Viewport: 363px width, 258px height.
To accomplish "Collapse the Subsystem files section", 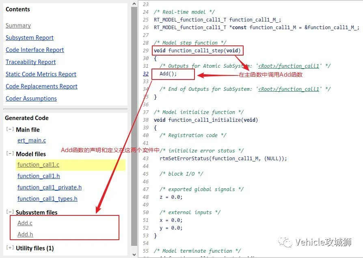I will point(10,212).
